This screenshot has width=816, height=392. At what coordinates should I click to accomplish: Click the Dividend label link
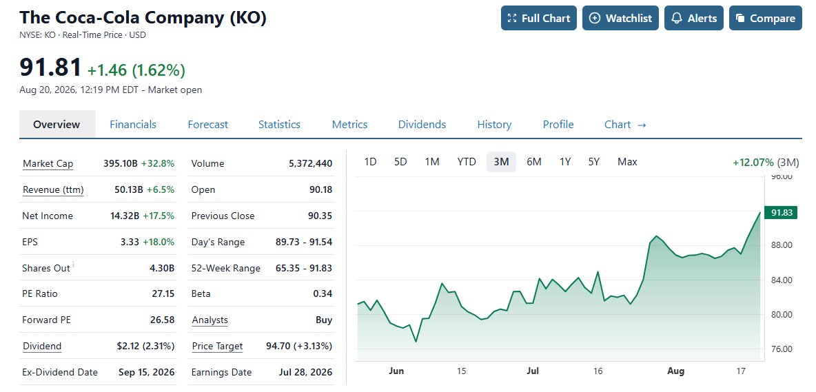pyautogui.click(x=41, y=347)
